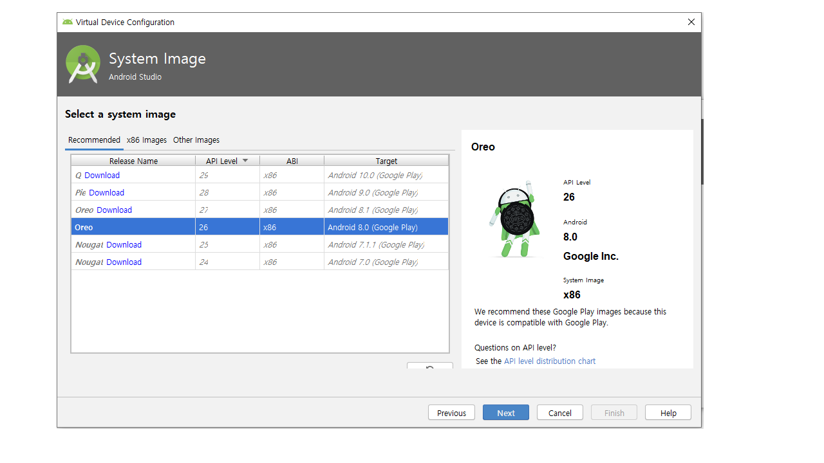Cancel the device configuration
Image resolution: width=824 pixels, height=463 pixels.
coord(559,413)
